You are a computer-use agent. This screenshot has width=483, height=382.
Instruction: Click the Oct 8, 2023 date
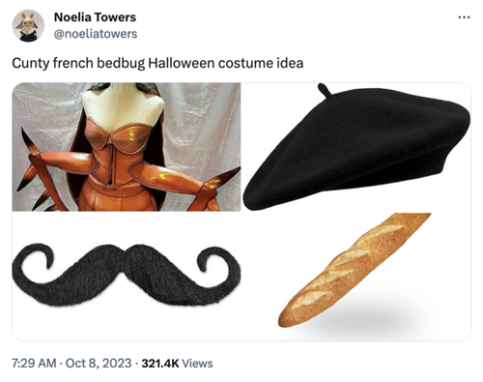coord(99,364)
